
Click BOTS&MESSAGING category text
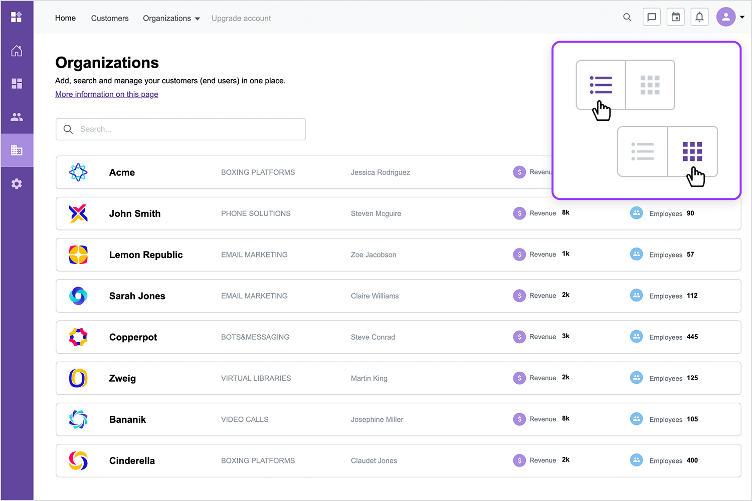pyautogui.click(x=255, y=337)
